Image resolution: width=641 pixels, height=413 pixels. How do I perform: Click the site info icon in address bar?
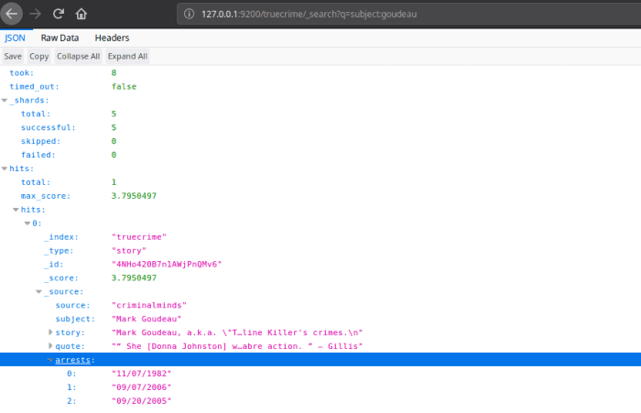pos(189,14)
